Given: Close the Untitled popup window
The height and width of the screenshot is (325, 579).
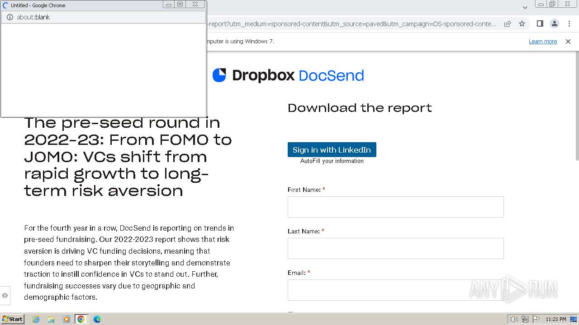Looking at the screenshot, I should tap(195, 5).
